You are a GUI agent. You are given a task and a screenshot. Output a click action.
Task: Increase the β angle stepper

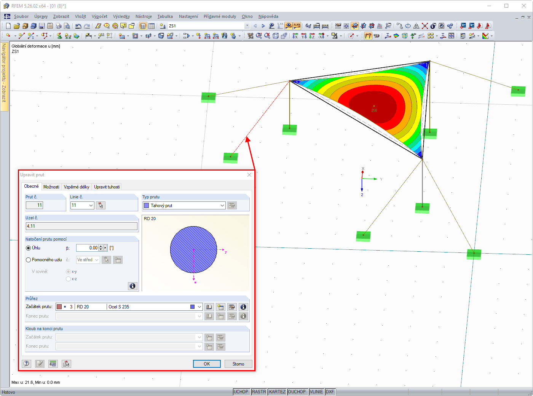click(101, 246)
